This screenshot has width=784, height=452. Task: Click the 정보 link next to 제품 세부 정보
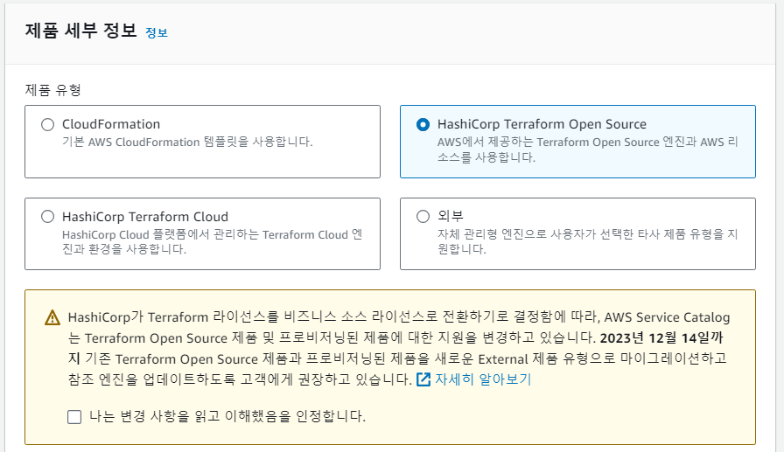[157, 33]
